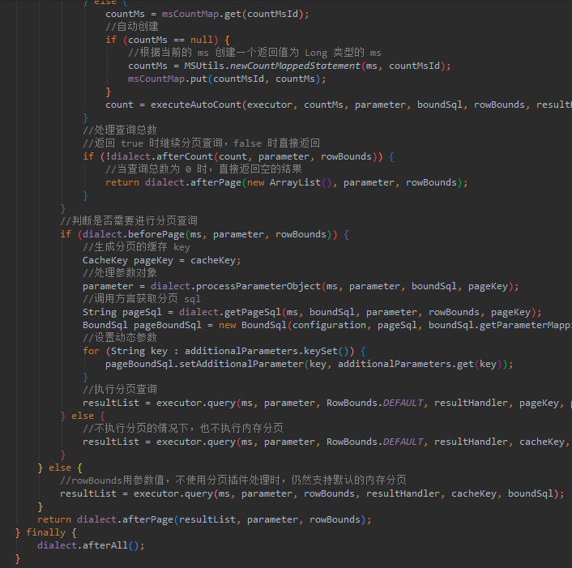The image size is (572, 568).
Task: Click "configuration" in the new BoundSql call
Action: point(329,325)
